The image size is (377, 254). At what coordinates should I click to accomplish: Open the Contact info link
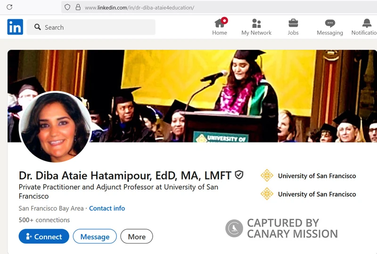[x=107, y=208]
